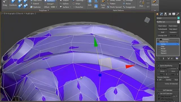
Task: Activate the Branches tool
Action: [x=78, y=7]
